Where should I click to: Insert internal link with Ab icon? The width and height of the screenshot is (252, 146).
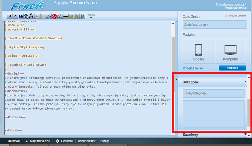21,16
